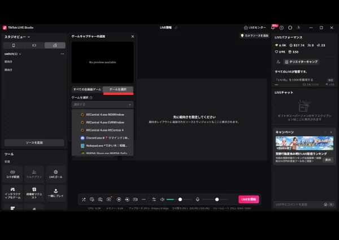Open the LIVEゴール tool

[55, 174]
